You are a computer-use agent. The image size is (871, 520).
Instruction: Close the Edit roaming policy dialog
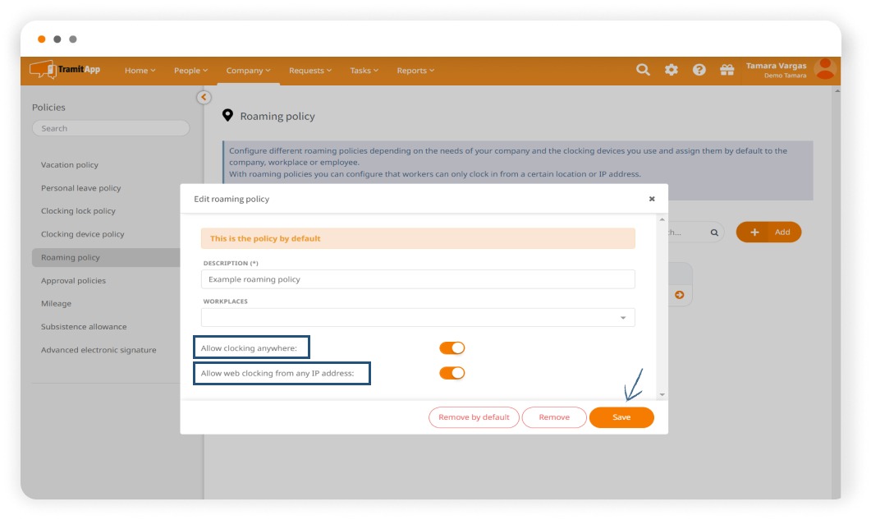652,199
